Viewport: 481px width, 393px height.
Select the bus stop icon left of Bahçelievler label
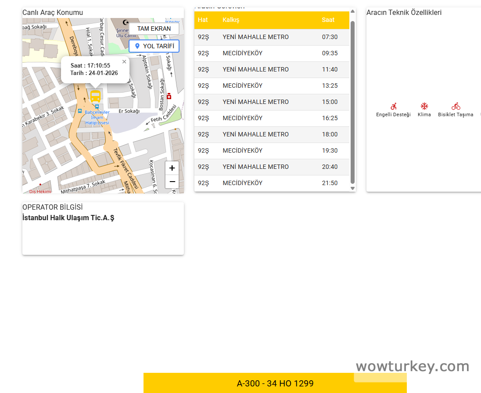pos(80,112)
